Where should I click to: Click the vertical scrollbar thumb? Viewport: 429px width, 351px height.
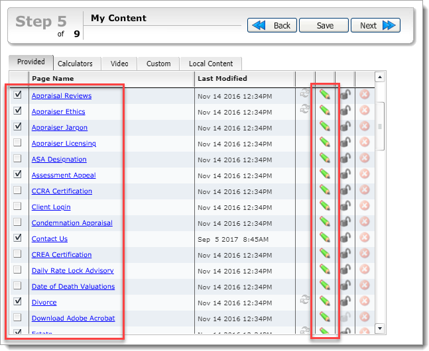[x=380, y=126]
